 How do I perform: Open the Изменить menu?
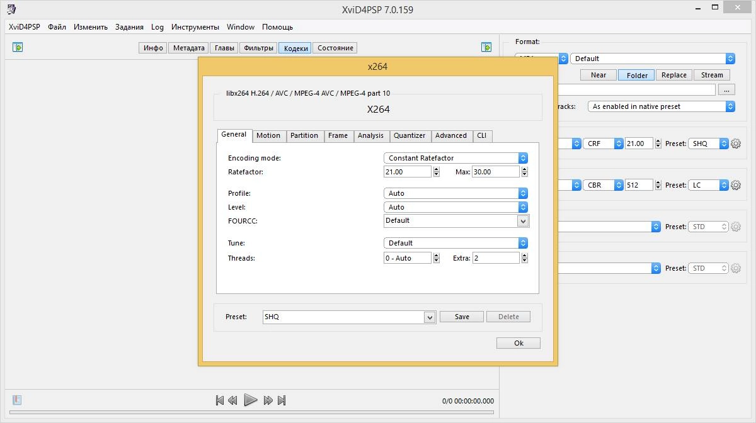tap(91, 27)
